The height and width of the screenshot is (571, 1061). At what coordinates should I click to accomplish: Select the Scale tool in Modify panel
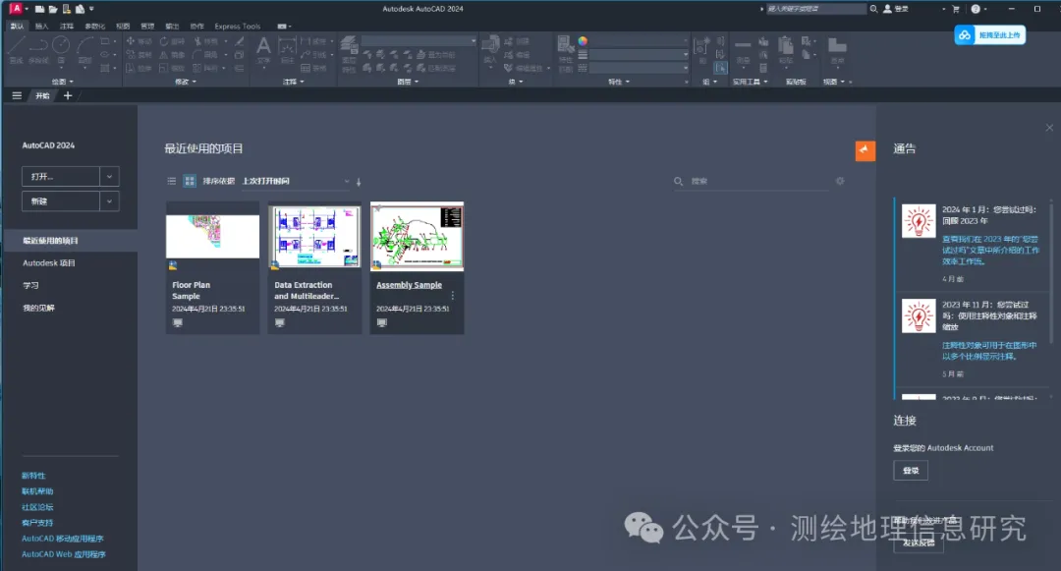click(173, 69)
